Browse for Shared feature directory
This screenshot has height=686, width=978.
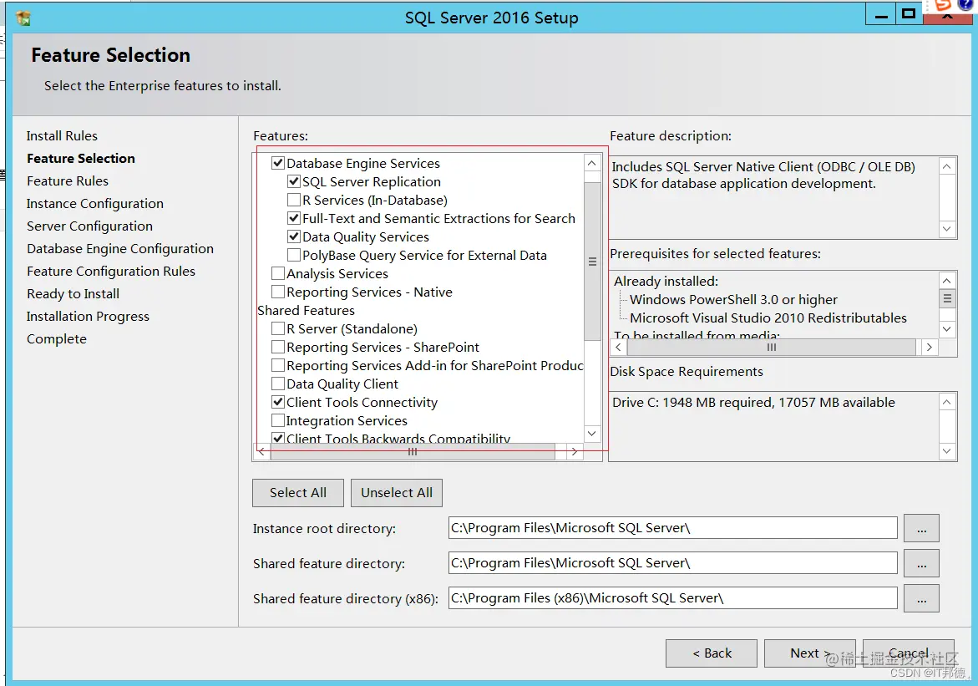point(922,564)
